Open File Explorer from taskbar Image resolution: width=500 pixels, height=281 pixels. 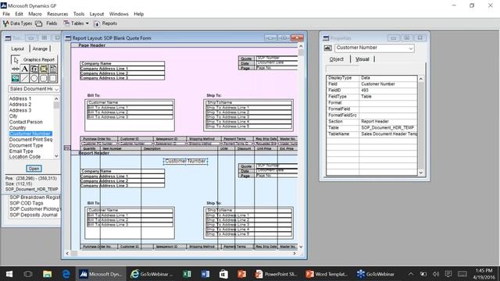coord(47,274)
